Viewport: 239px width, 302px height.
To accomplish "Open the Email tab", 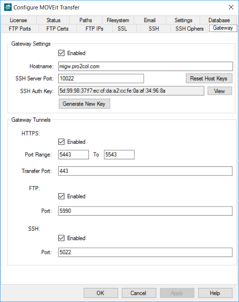I will click(x=150, y=20).
